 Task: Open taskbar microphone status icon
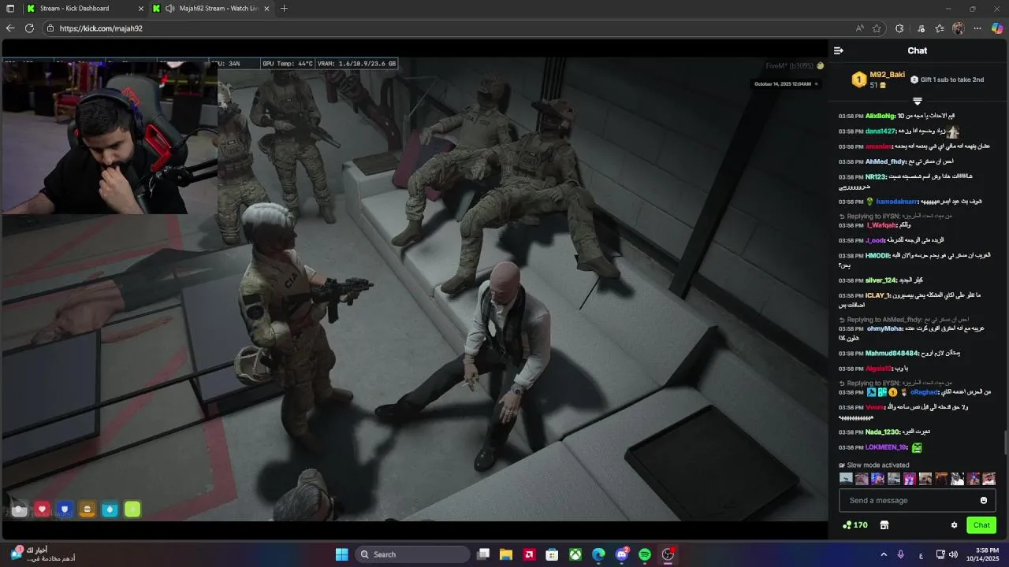pos(901,554)
